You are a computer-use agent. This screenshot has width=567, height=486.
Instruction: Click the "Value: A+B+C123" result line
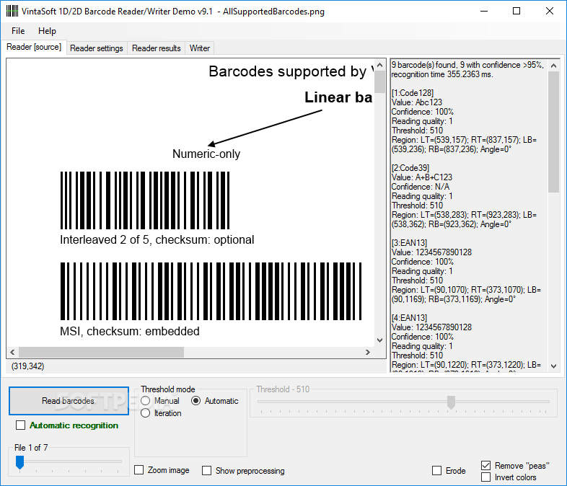[422, 177]
